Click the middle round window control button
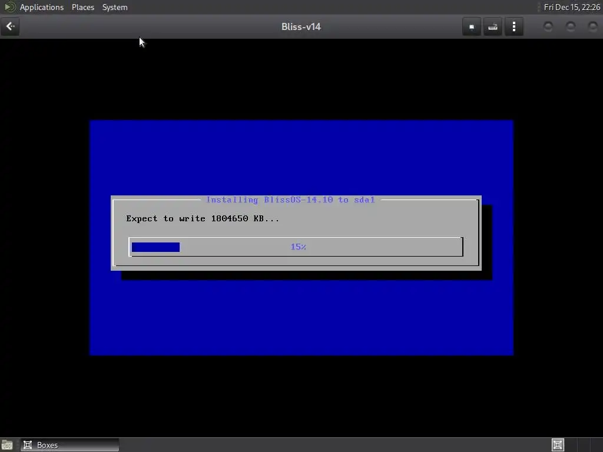The height and width of the screenshot is (452, 603). coord(571,26)
